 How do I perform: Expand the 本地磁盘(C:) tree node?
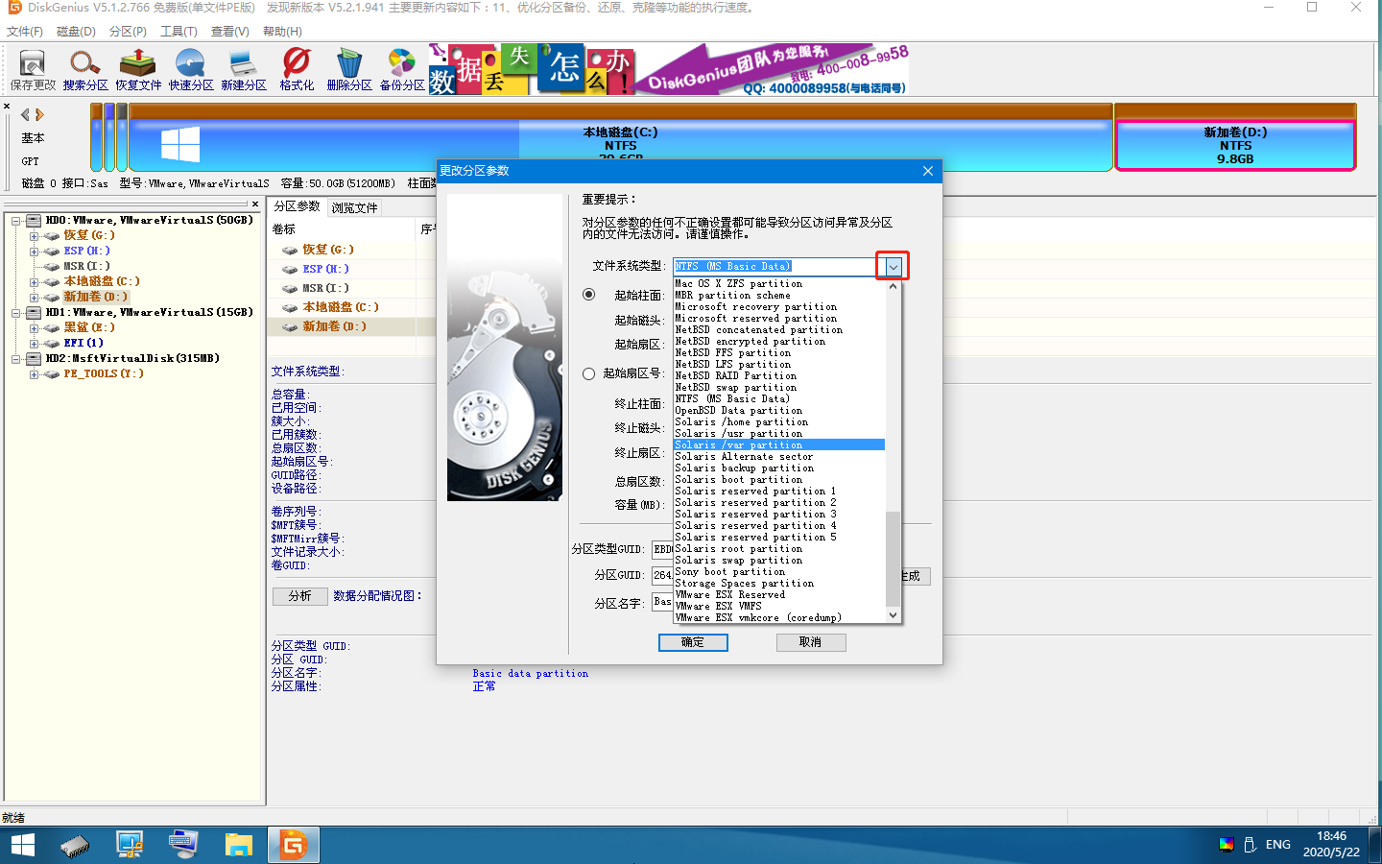point(34,281)
